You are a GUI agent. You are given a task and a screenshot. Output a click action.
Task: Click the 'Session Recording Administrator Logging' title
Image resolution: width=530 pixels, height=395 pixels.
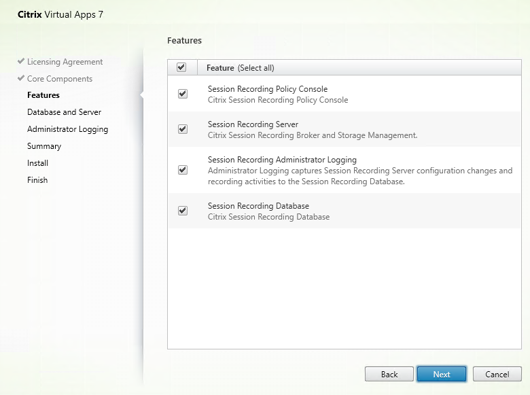pyautogui.click(x=282, y=160)
